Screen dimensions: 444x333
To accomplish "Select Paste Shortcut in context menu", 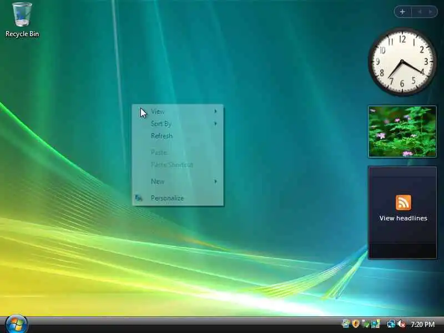I will (x=178, y=164).
